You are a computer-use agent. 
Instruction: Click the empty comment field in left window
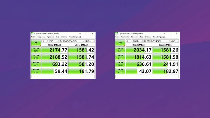[x=63, y=77]
